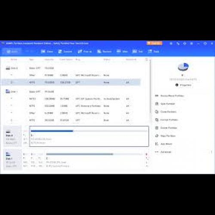The width and height of the screenshot is (215, 215).
Task: Open the Free up toolbar menu
Action: [85, 52]
